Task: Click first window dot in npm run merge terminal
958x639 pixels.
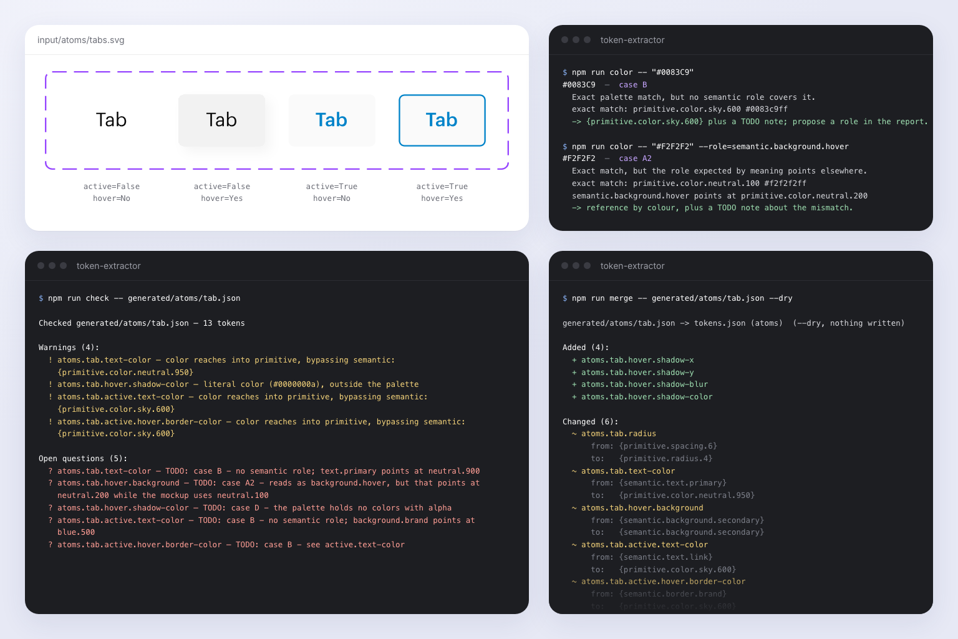Action: point(564,266)
